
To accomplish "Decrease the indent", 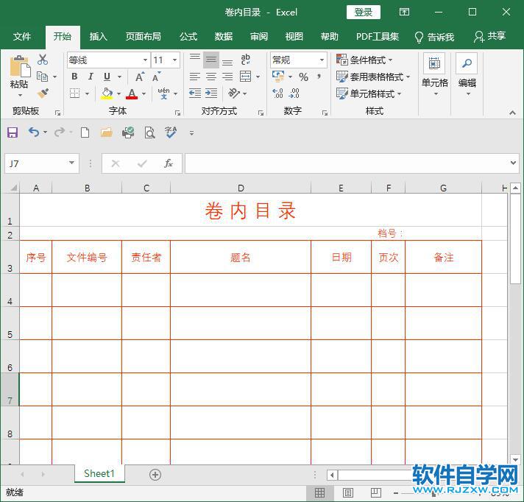I will 195,93.
